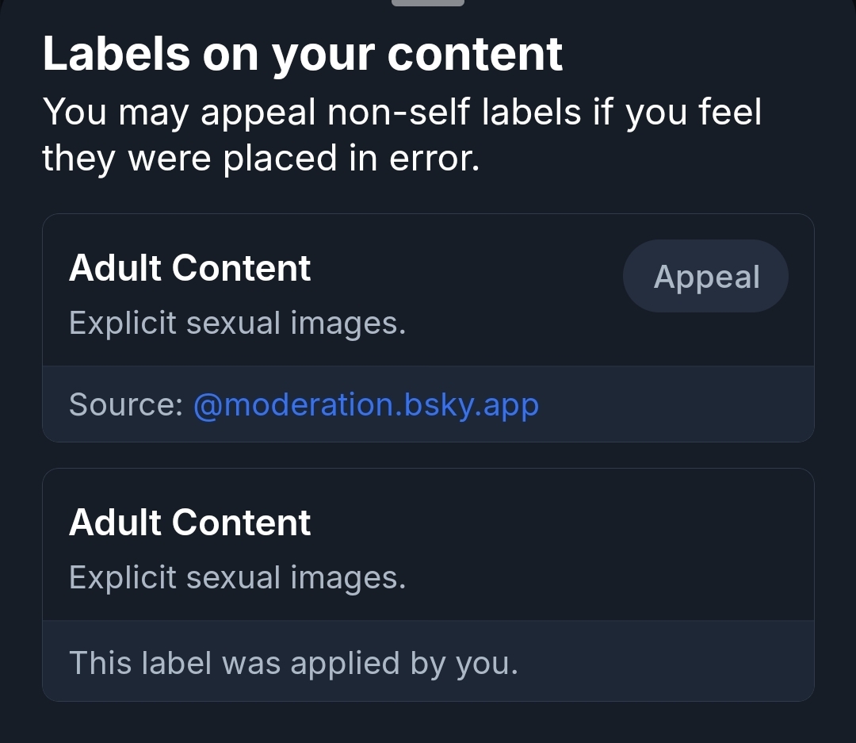856x743 pixels.
Task: Click blank area right of moderation source link
Action: (x=674, y=404)
